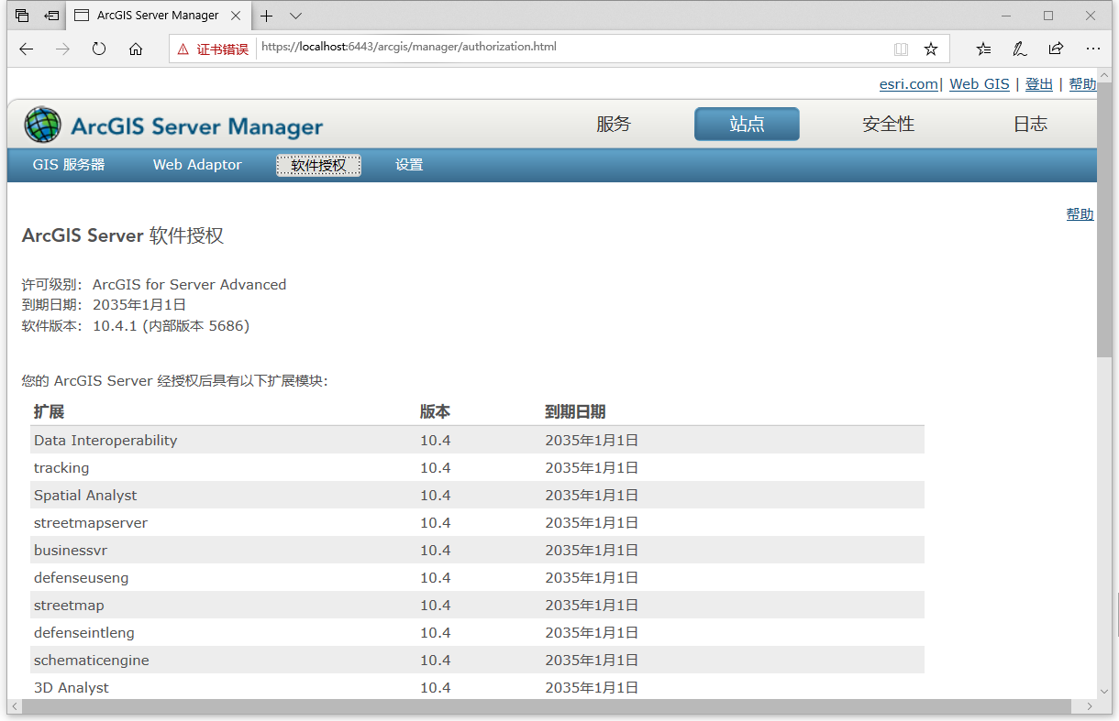
Task: Select the streetmapserver row
Action: pos(477,522)
